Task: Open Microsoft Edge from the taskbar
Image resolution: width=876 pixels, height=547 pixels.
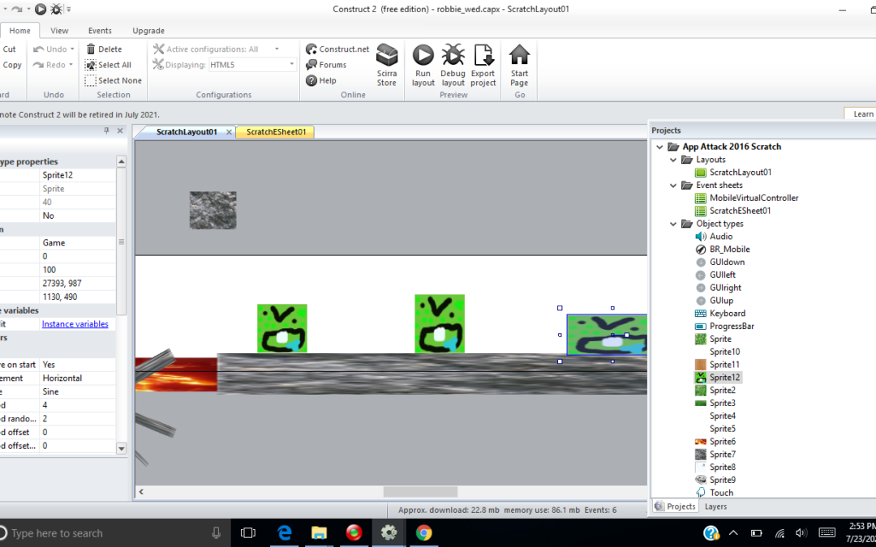Action: 285,533
